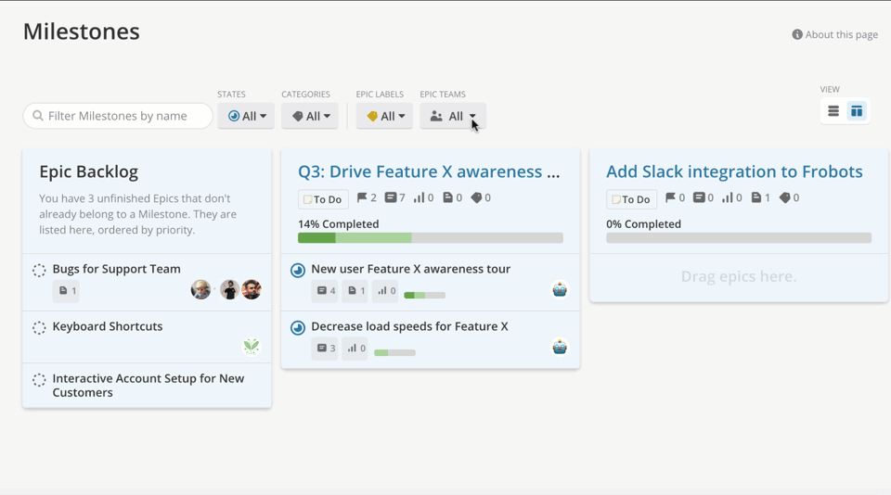The height and width of the screenshot is (495, 891).
Task: Click the points 0 badge on Decrease load speeds
Action: tap(355, 348)
